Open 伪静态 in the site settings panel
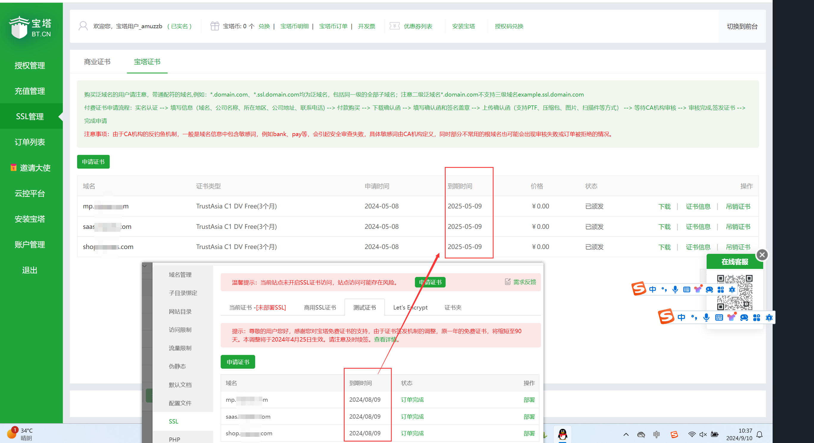Screen dimensions: 814x443 click(x=177, y=366)
